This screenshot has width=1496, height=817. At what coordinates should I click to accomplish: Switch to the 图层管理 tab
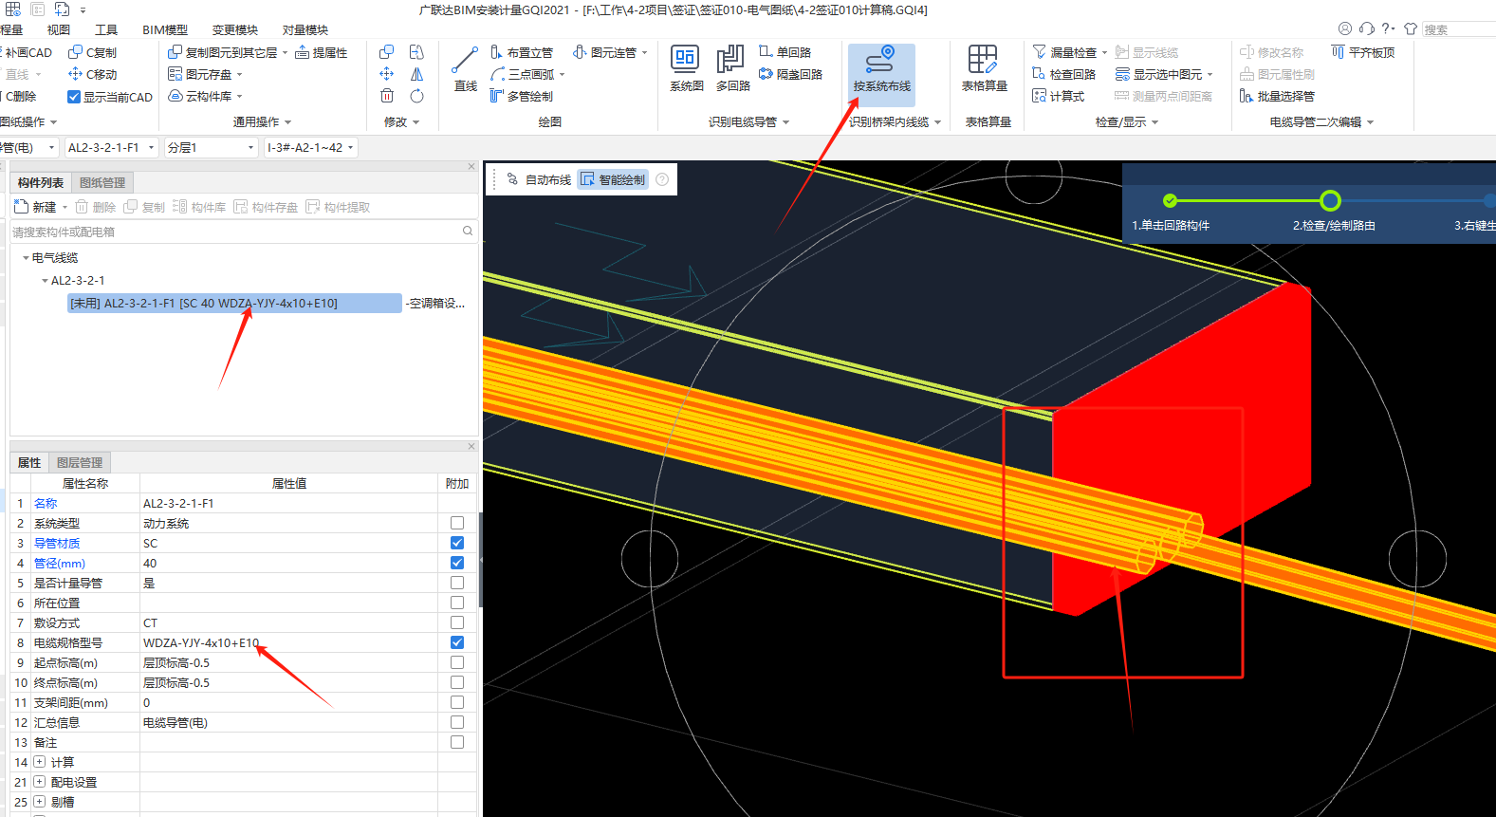[80, 462]
